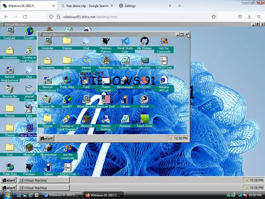Open Firefox application menu
The image size is (265, 199).
click(x=259, y=17)
